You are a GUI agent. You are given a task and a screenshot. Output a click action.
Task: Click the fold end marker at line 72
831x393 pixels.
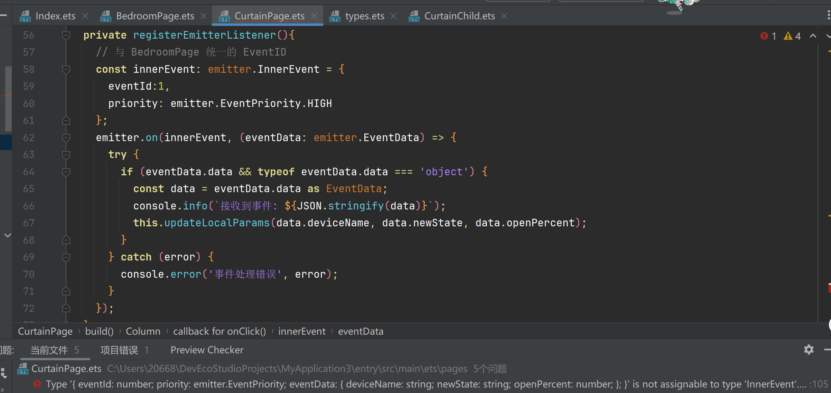tap(66, 308)
